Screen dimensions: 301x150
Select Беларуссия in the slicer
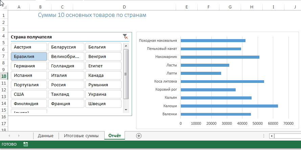pos(66,47)
